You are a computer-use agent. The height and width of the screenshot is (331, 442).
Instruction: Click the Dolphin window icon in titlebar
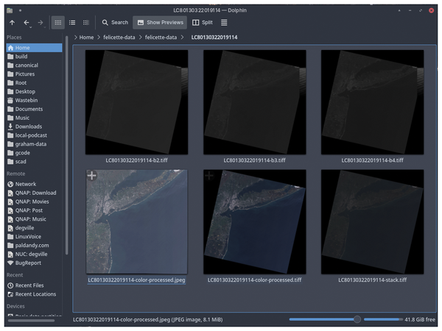pyautogui.click(x=10, y=10)
